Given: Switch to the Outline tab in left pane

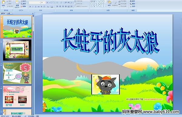Looking at the screenshot, I should 9,13.
